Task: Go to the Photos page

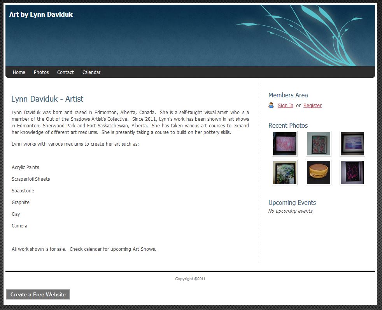Action: (41, 72)
